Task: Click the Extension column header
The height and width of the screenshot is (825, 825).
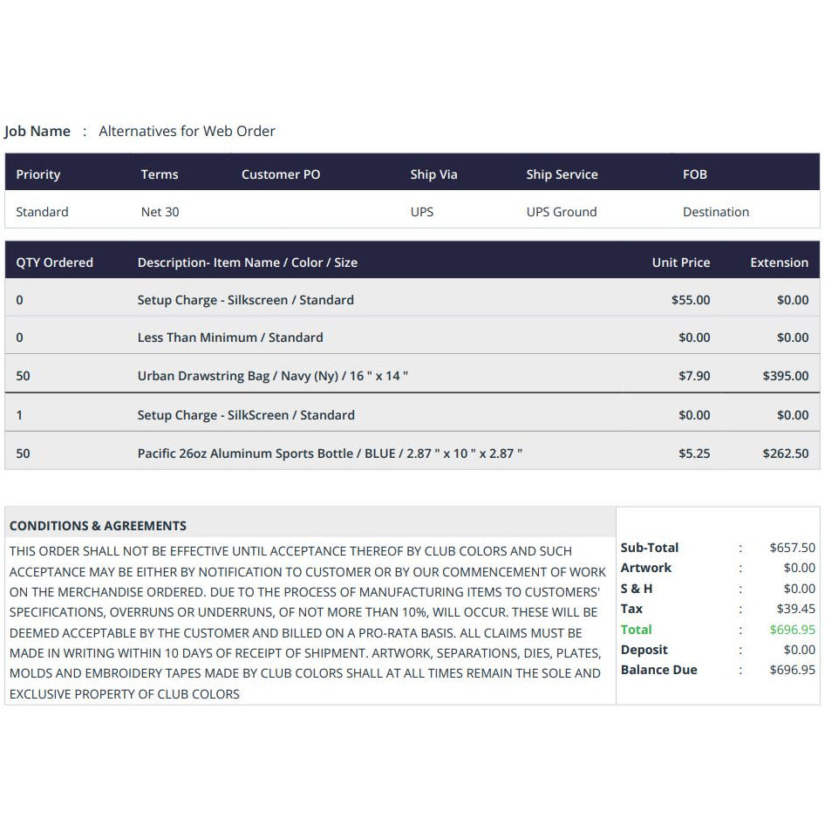Action: [780, 262]
